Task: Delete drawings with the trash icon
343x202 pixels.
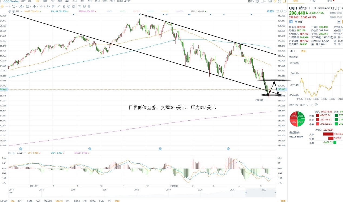Action: [x=73, y=6]
